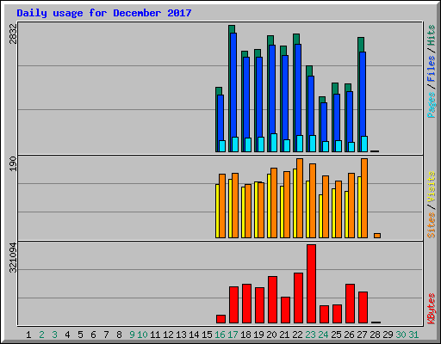Image resolution: width=441 pixels, height=344 pixels.
Task: Select day 23 on the x-axis
Action: click(310, 335)
